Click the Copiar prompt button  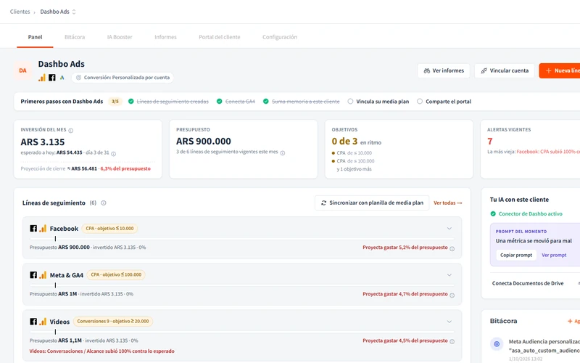pos(516,256)
